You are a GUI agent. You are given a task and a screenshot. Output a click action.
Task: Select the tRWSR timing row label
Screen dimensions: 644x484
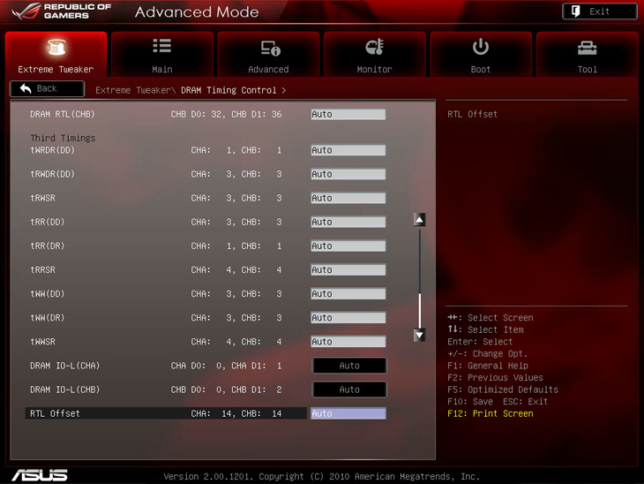tap(43, 199)
